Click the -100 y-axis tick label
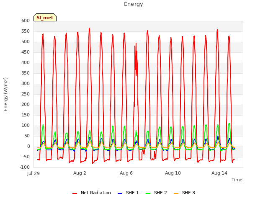This screenshot has height=201, width=268. coord(25,167)
